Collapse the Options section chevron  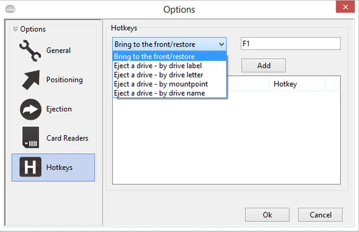click(x=16, y=29)
